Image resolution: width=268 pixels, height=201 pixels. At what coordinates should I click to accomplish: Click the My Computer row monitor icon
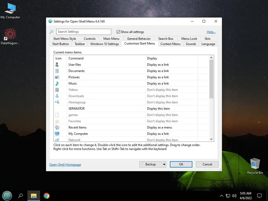57,134
